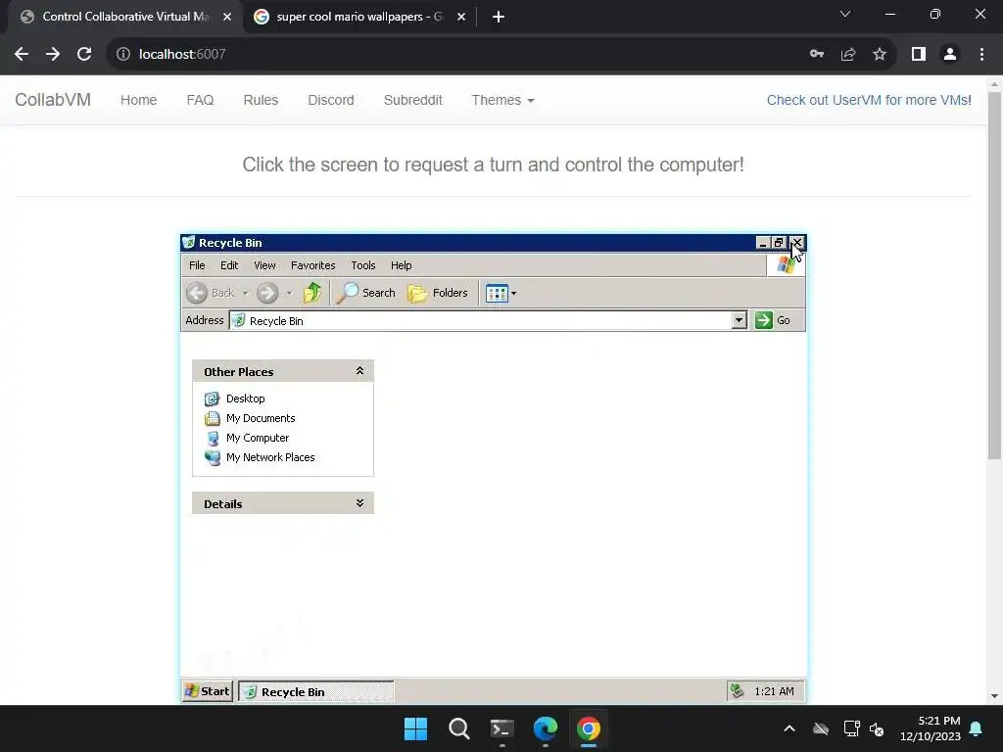Restore down the Recycle Bin window
The height and width of the screenshot is (752, 1003).
coord(778,243)
